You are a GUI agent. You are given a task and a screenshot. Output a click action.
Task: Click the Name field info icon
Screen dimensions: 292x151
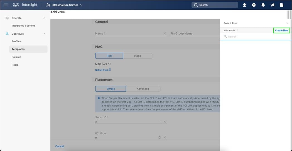pos(165,34)
